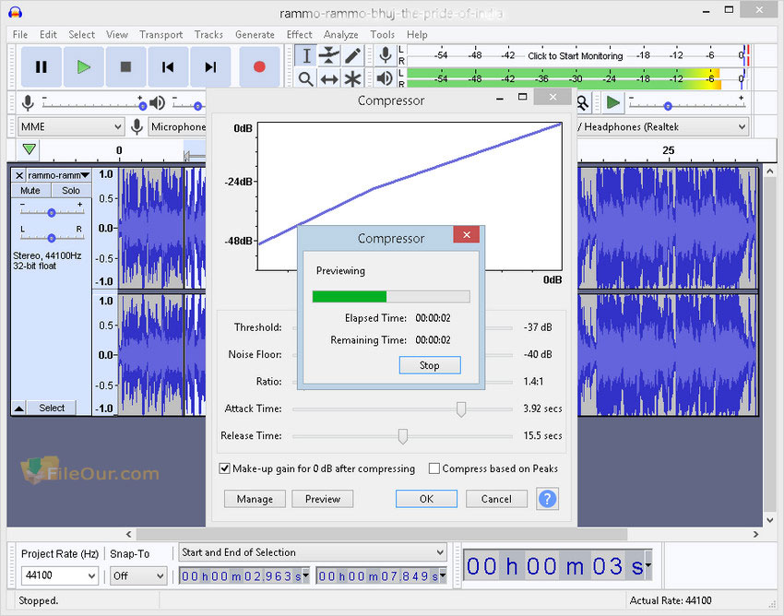Click the play-at-speed slider knob
The width and height of the screenshot is (784, 616).
668,106
